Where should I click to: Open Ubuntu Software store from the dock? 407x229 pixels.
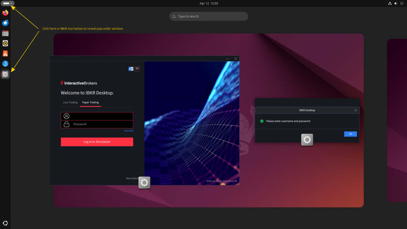click(x=5, y=53)
